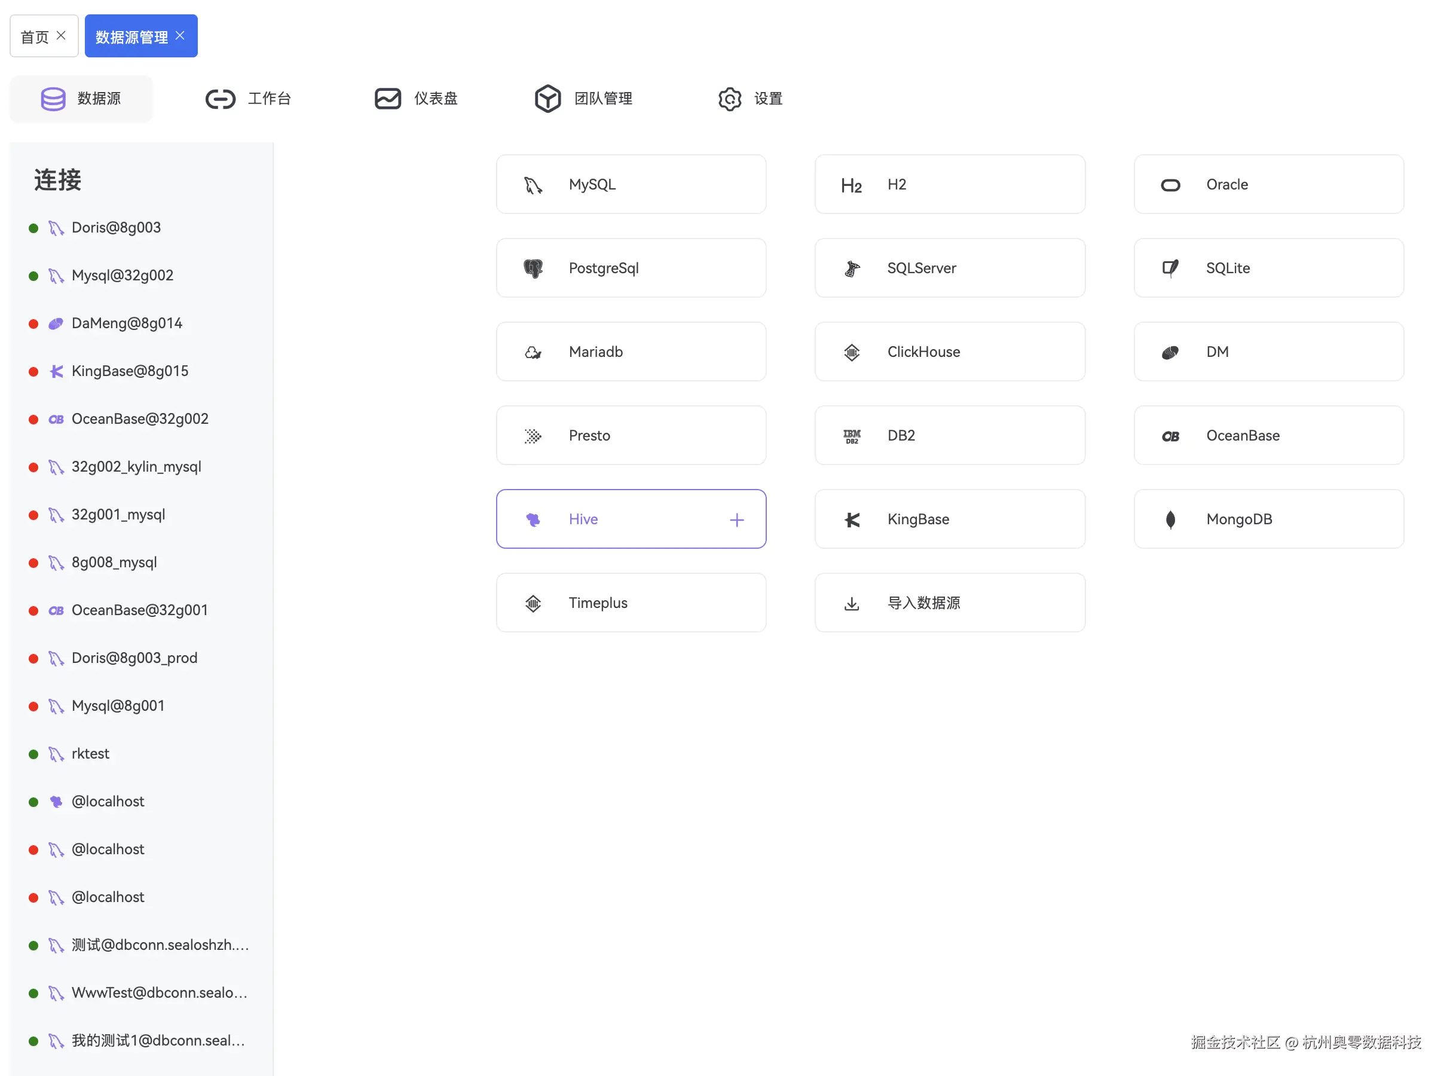Screen dimensions: 1447x1076
Task: Choose the PostgreSql datasource card
Action: [x=631, y=268]
